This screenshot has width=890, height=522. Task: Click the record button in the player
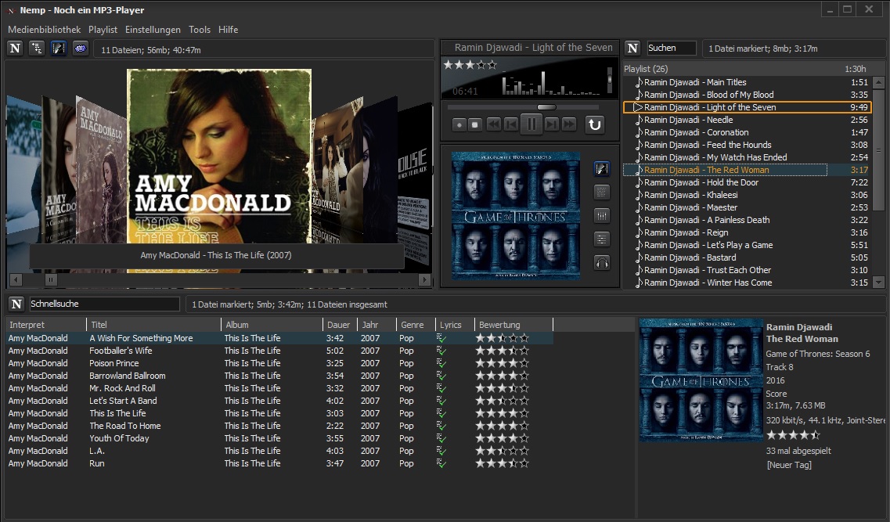[459, 124]
